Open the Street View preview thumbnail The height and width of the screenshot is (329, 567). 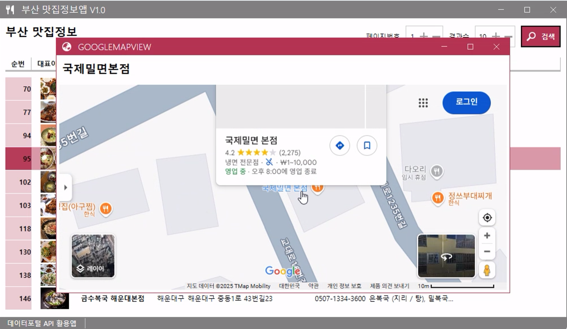(446, 256)
